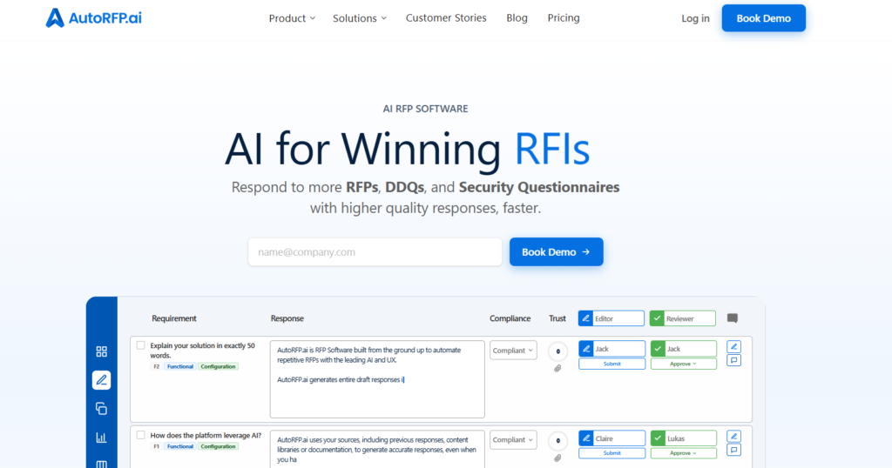Screen dimensions: 892x468
Task: Click Submit button under editor Claire
Action: pos(612,453)
